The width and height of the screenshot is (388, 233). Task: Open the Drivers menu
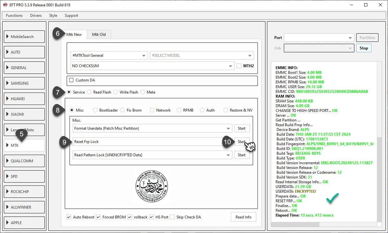(x=36, y=16)
